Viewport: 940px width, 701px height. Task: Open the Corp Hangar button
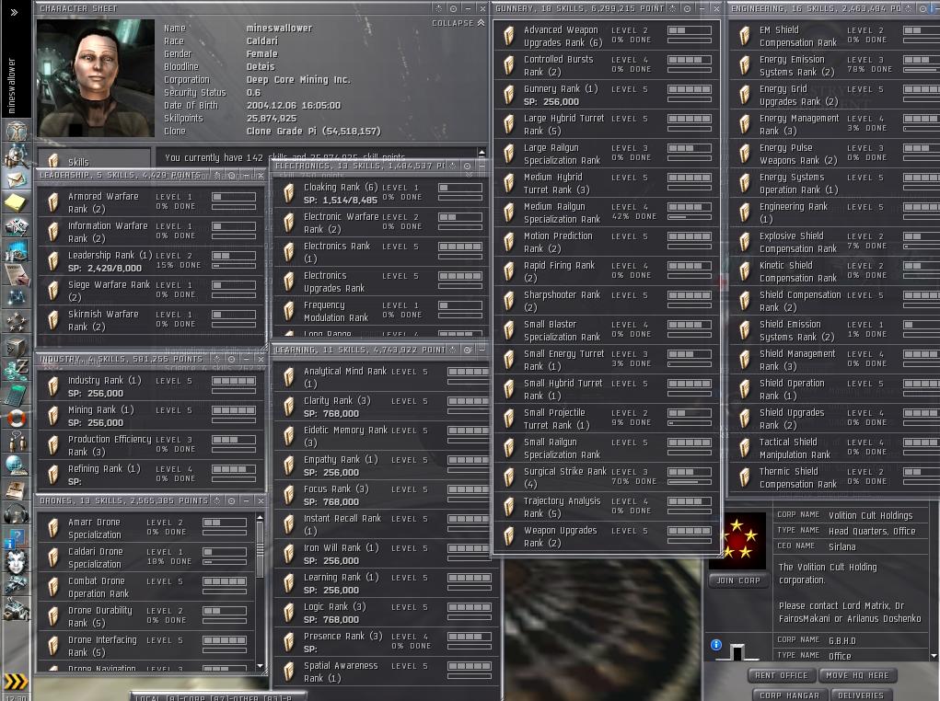790,695
